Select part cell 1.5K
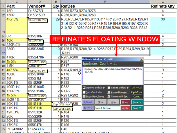The height and width of the screenshot is (133, 177). coord(17,66)
